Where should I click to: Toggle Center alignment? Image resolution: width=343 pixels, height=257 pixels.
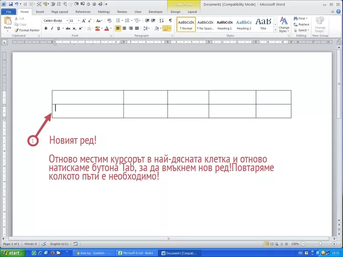coord(124,28)
